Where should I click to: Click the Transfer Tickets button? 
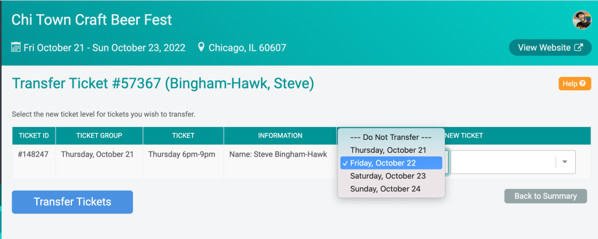[72, 202]
